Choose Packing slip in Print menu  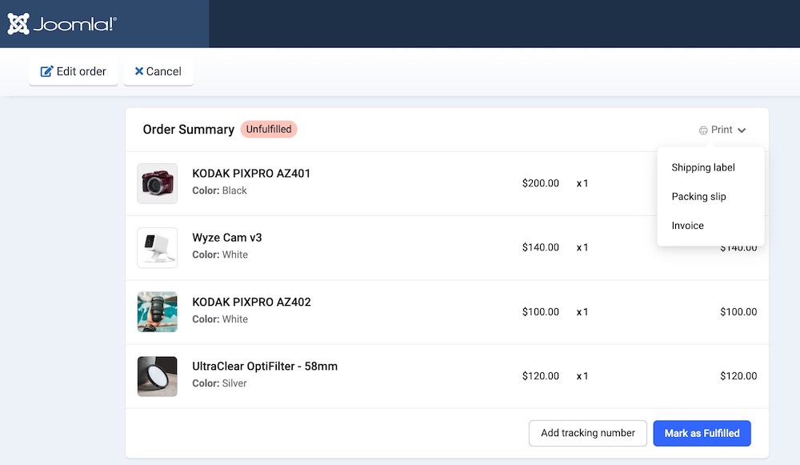pyautogui.click(x=698, y=196)
